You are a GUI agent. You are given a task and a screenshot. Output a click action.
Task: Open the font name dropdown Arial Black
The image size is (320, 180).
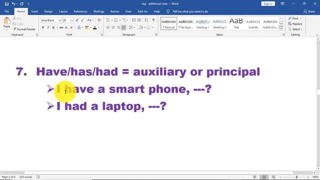(60, 20)
